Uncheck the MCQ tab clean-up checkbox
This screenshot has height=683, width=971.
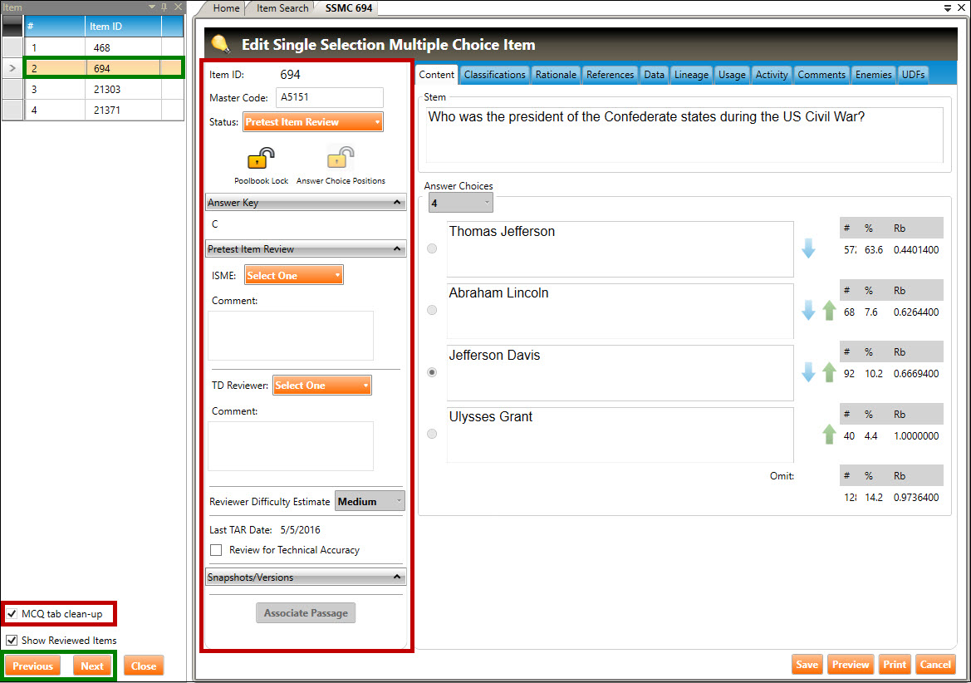click(12, 614)
